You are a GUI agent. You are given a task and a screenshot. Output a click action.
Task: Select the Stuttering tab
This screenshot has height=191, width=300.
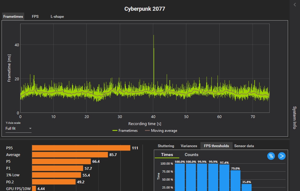[166, 146]
